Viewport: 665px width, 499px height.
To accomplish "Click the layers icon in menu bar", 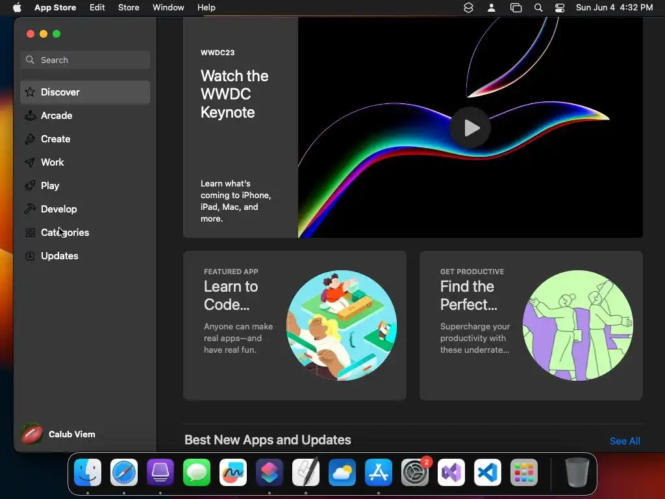I will tap(468, 8).
